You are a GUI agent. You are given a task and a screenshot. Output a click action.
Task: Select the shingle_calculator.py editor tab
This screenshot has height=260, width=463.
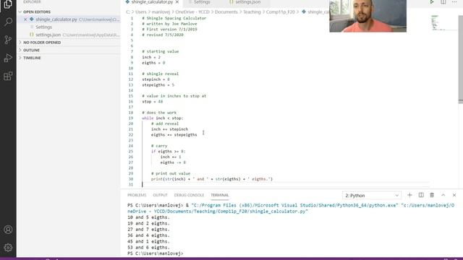tap(152, 2)
